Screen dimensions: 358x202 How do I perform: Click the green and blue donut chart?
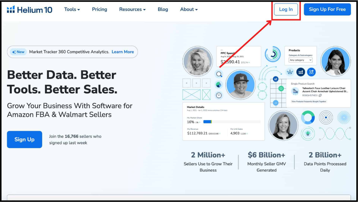[308, 118]
